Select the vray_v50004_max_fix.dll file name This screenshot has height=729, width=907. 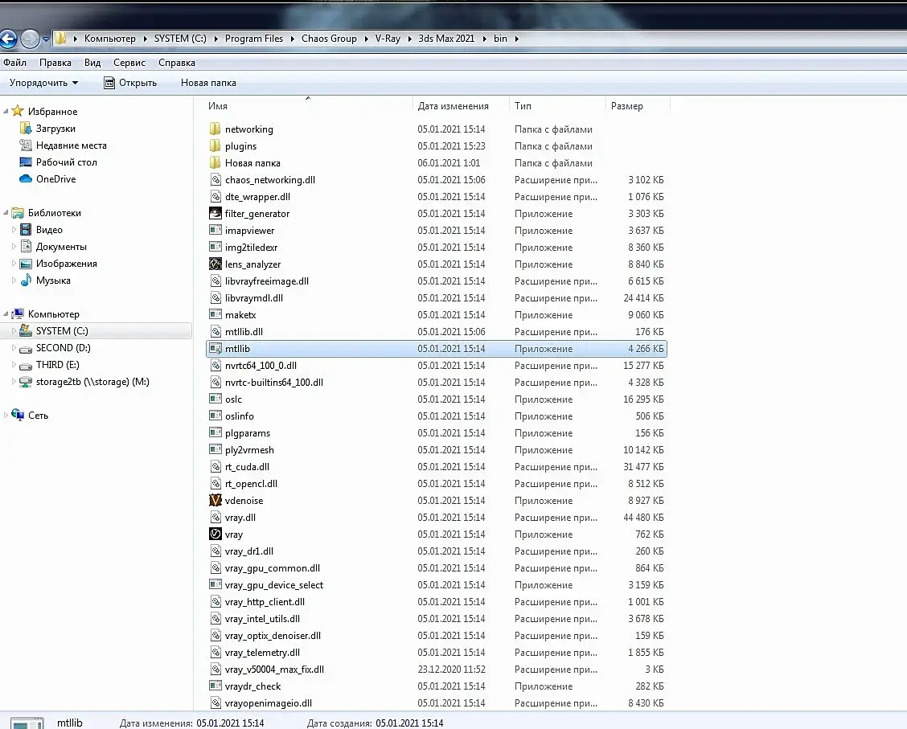[x=274, y=670]
